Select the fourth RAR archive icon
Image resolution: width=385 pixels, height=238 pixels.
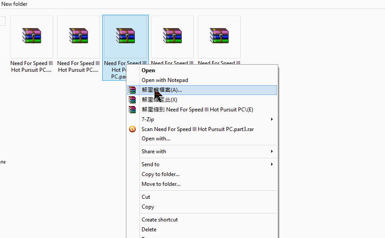point(172,36)
